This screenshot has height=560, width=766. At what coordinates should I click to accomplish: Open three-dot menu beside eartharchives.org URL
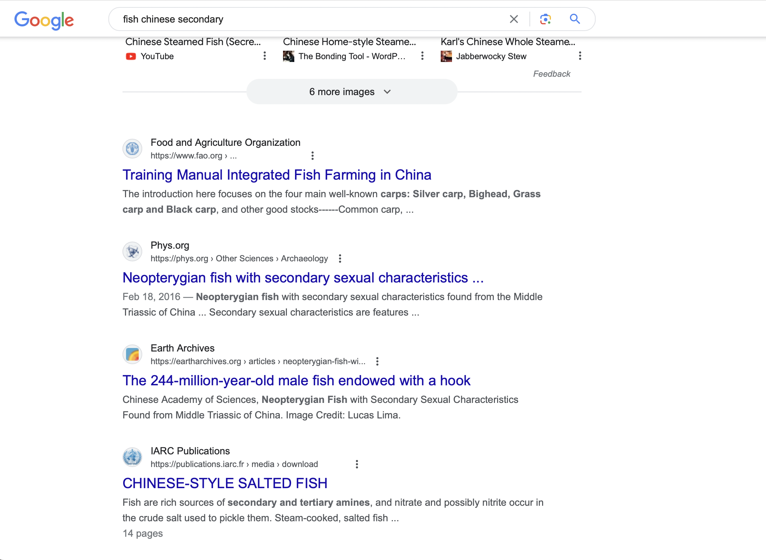pos(377,361)
